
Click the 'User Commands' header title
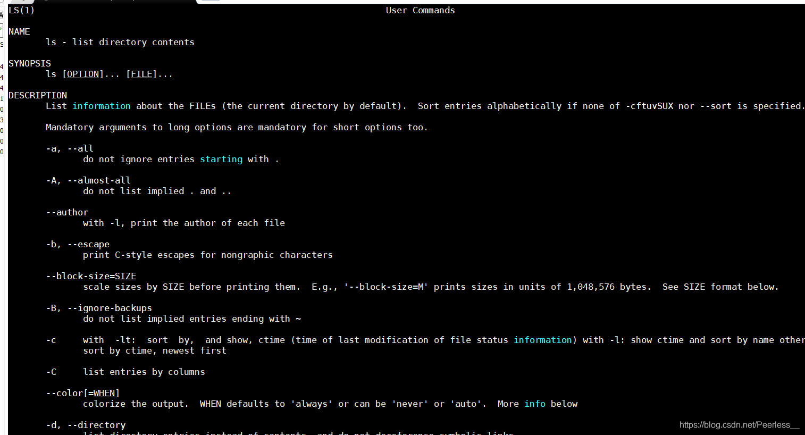pos(420,10)
